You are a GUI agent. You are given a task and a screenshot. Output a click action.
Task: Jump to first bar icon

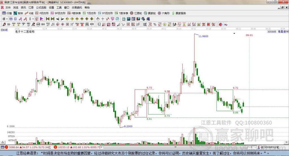[48, 19]
